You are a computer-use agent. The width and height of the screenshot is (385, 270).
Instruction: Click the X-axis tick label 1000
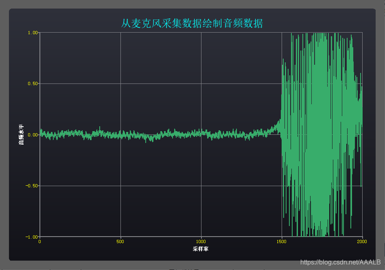(201, 241)
